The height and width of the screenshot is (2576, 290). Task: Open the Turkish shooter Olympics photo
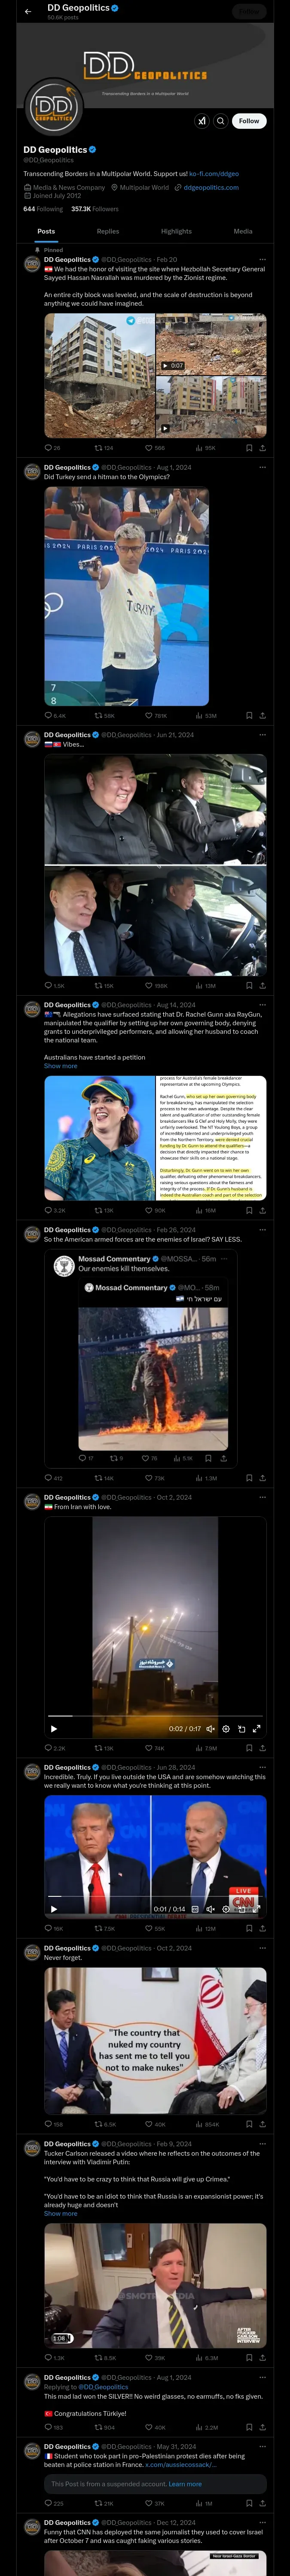click(x=126, y=596)
